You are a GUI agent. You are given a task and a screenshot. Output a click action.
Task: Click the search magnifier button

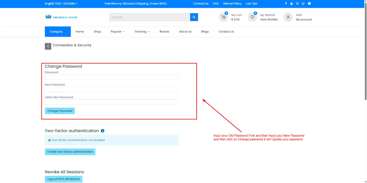194,17
